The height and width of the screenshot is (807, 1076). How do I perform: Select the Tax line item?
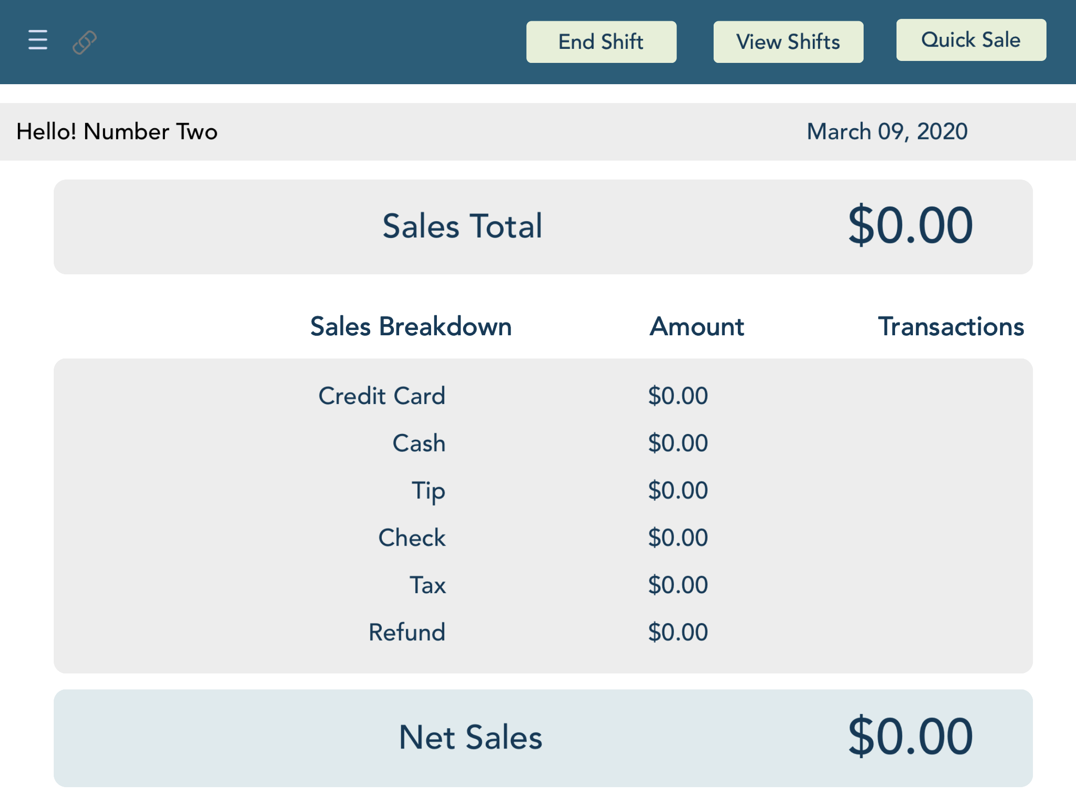point(428,585)
